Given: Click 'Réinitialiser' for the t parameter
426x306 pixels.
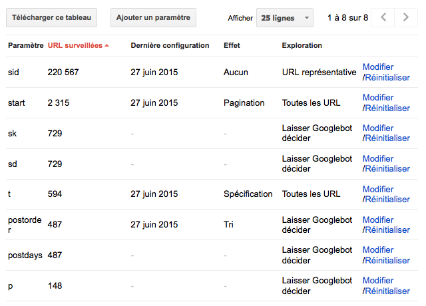Looking at the screenshot, I should (387, 200).
